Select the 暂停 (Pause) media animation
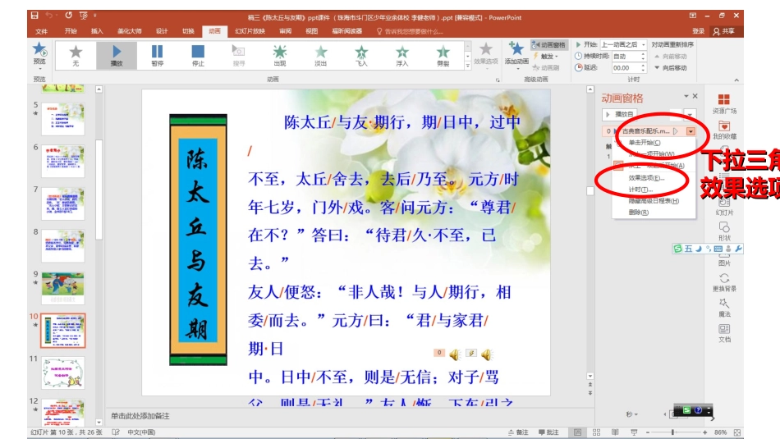This screenshot has width=780, height=439. pyautogui.click(x=157, y=55)
